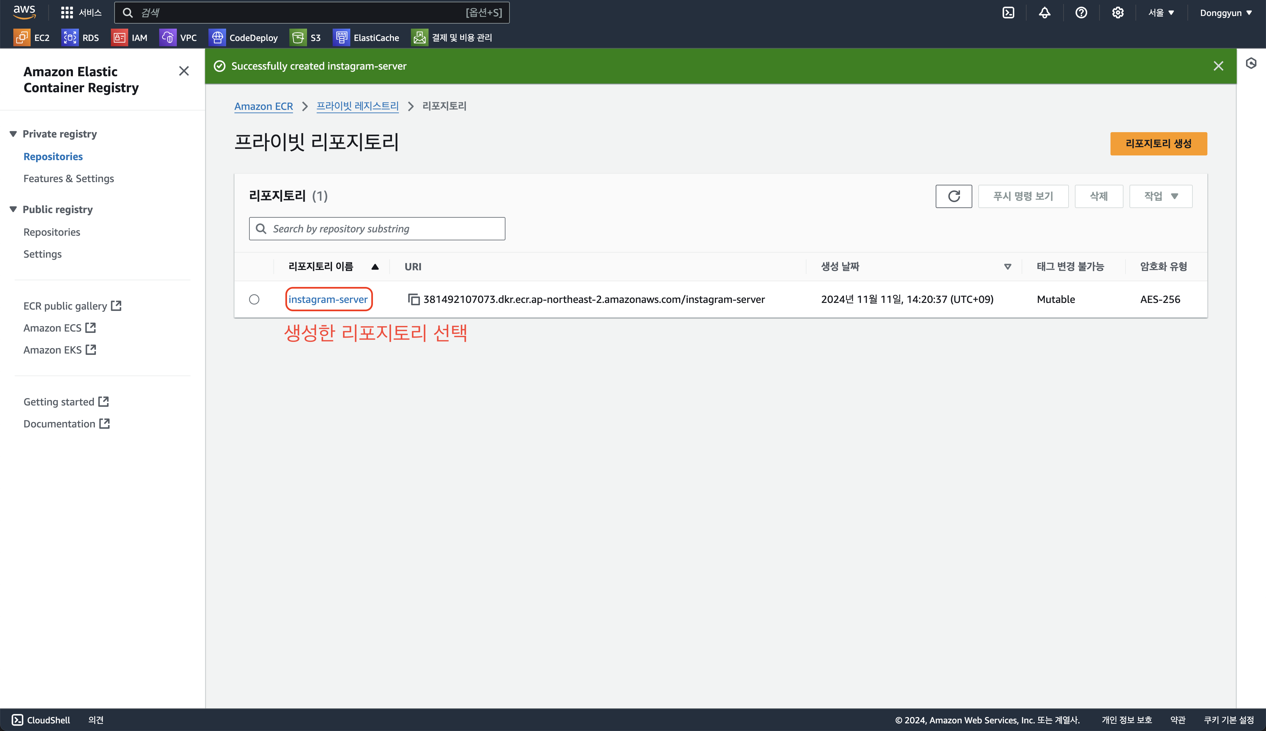Collapse the Private registry section

(x=14, y=134)
